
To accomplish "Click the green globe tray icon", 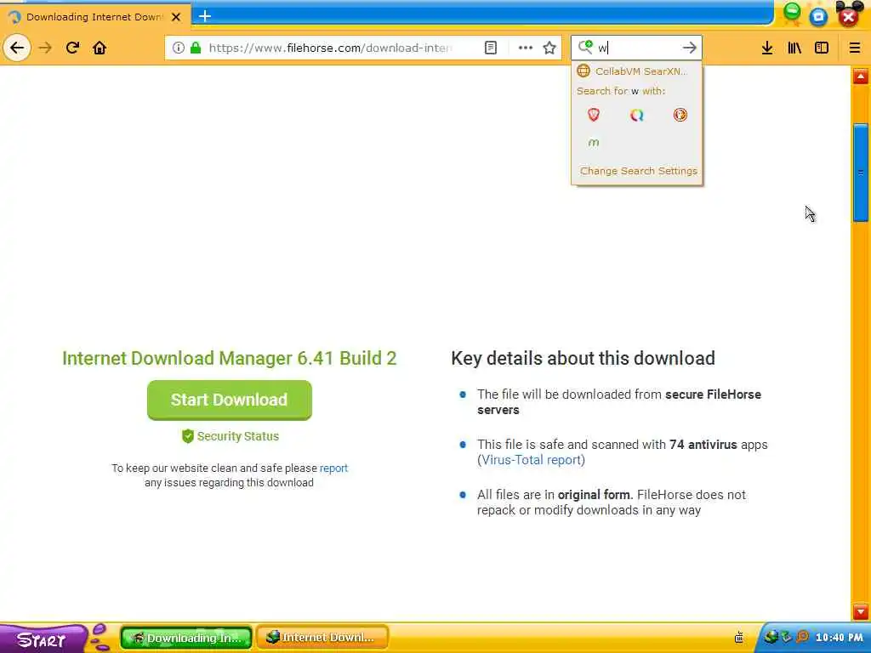I will tap(771, 636).
